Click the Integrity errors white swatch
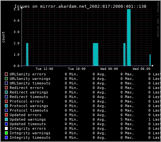Screen dimensions: 161x142 pos(6,128)
